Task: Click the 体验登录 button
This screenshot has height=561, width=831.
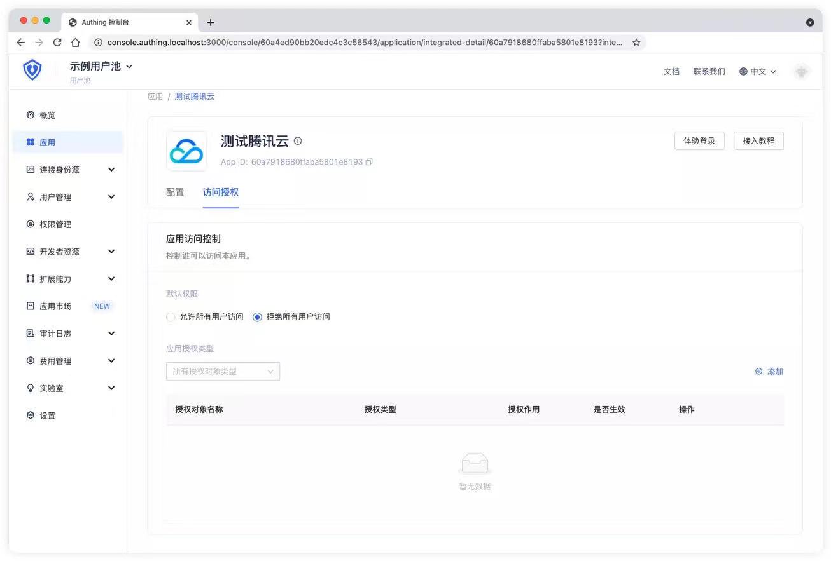Action: click(699, 141)
